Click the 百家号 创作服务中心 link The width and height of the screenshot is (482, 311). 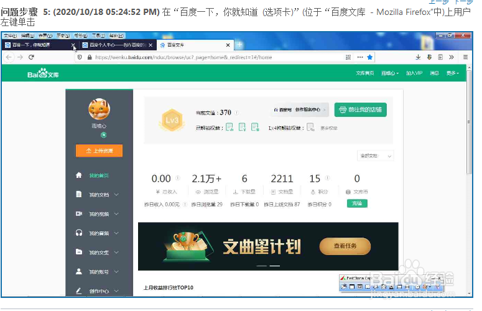(299, 109)
